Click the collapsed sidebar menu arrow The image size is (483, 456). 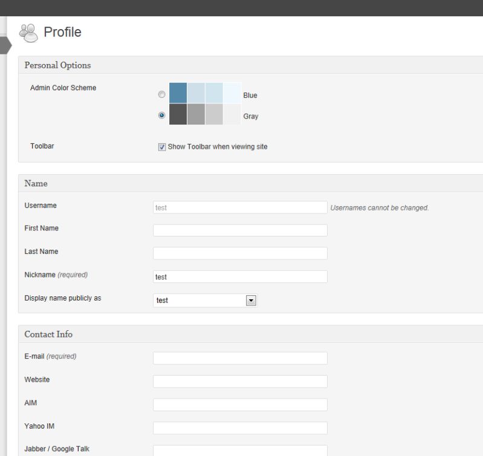[x=6, y=45]
